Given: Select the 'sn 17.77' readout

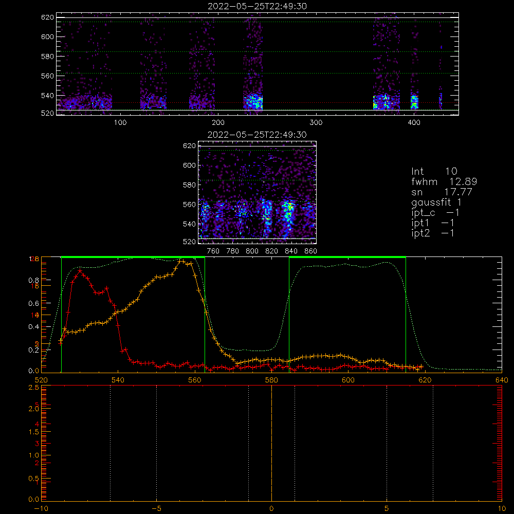Looking at the screenshot, I should (442, 192).
